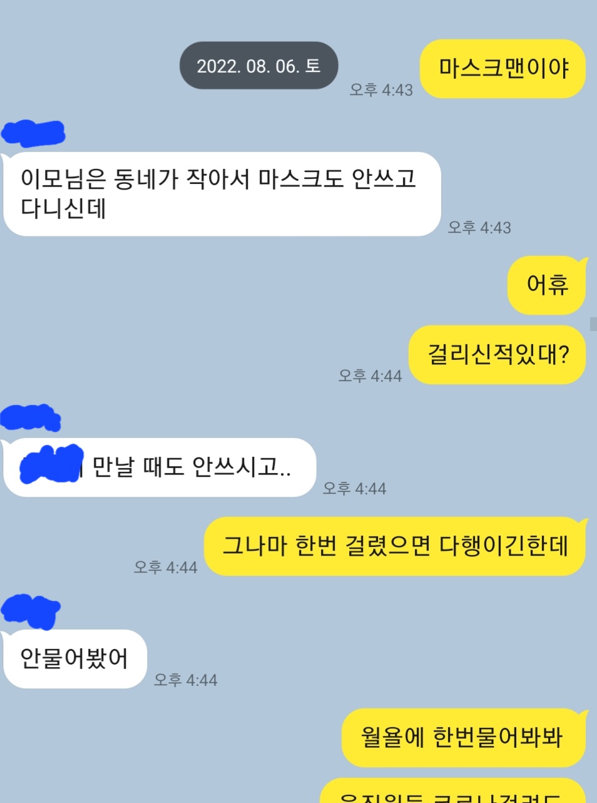597x803 pixels.
Task: Tap the 만날 때도 안쓰시고.. message
Action: click(160, 468)
